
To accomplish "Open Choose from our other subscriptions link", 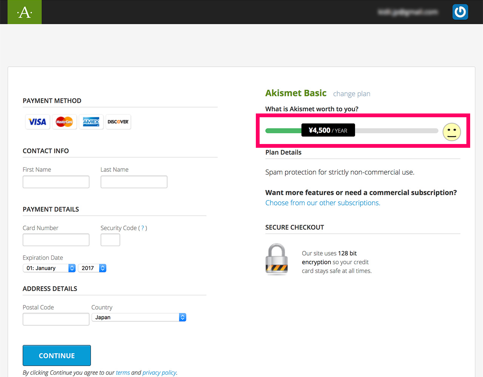I will point(323,203).
